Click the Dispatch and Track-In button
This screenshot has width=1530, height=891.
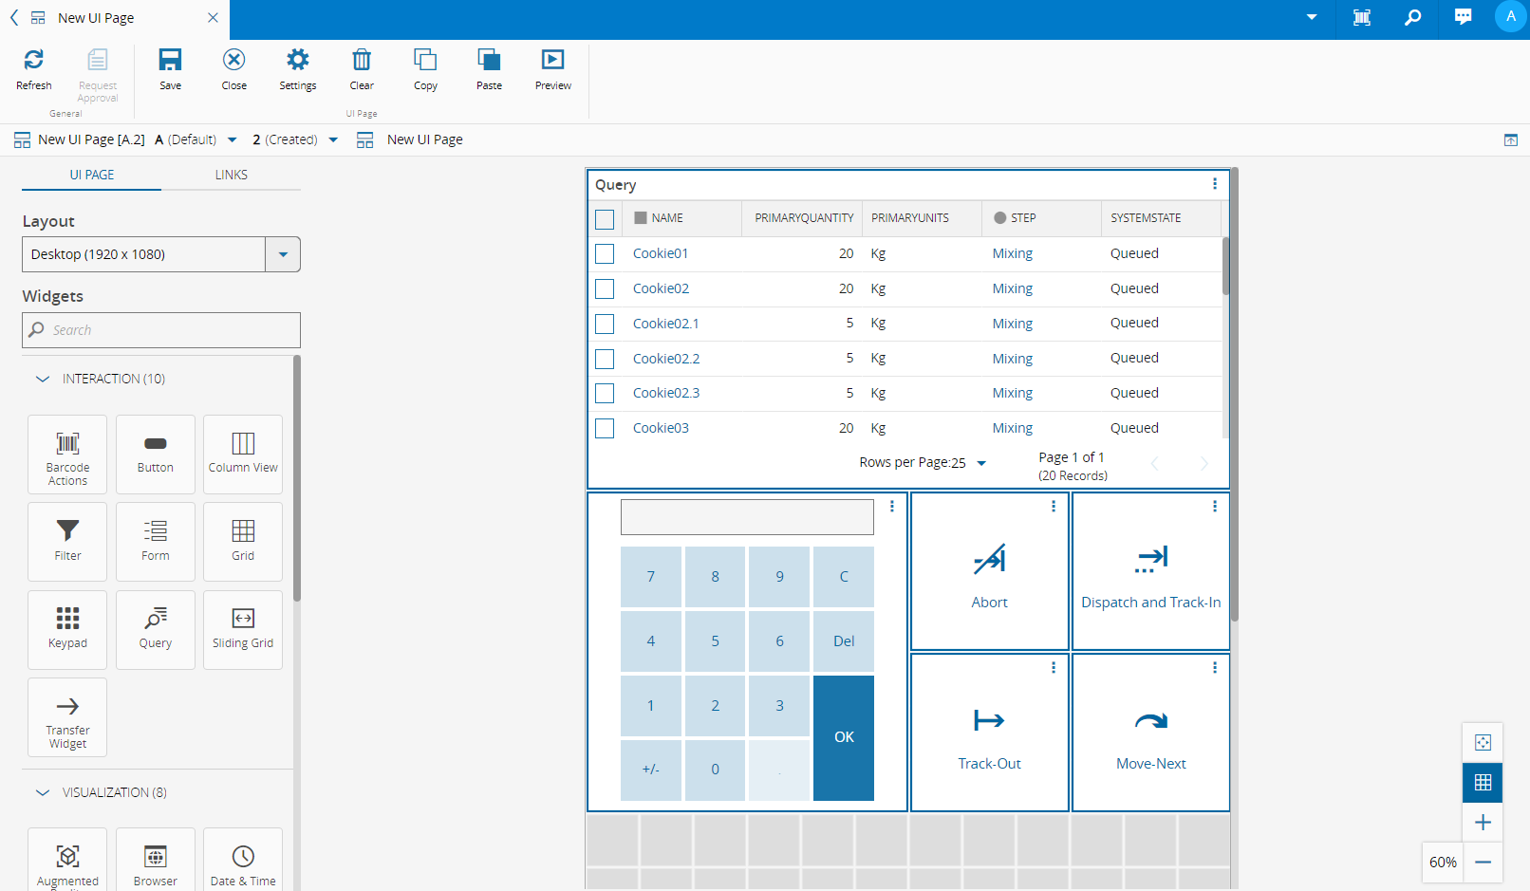(1150, 571)
